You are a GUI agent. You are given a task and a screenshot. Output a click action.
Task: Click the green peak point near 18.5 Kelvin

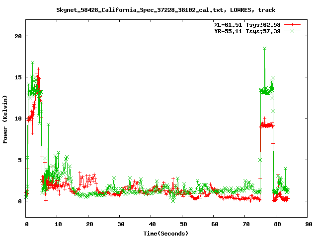[264, 49]
